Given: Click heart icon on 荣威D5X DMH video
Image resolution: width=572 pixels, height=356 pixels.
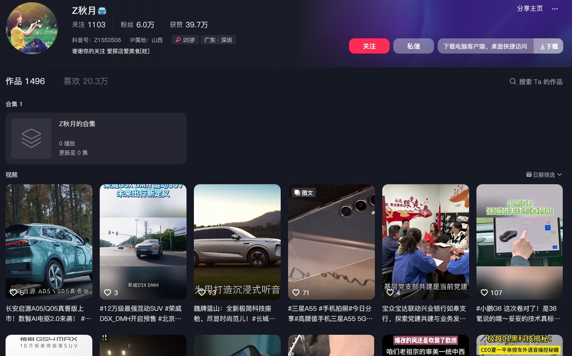Looking at the screenshot, I should (108, 292).
